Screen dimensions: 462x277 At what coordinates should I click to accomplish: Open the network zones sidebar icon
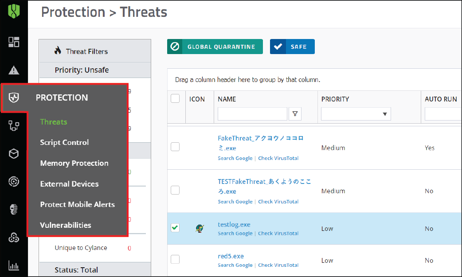pyautogui.click(x=14, y=126)
